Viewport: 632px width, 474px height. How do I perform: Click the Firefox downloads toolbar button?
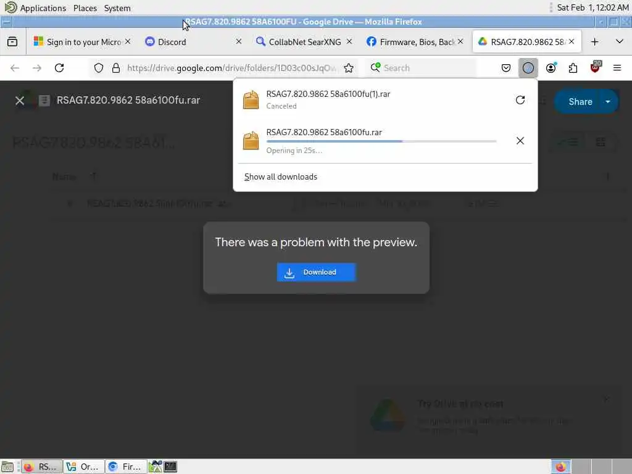click(528, 68)
